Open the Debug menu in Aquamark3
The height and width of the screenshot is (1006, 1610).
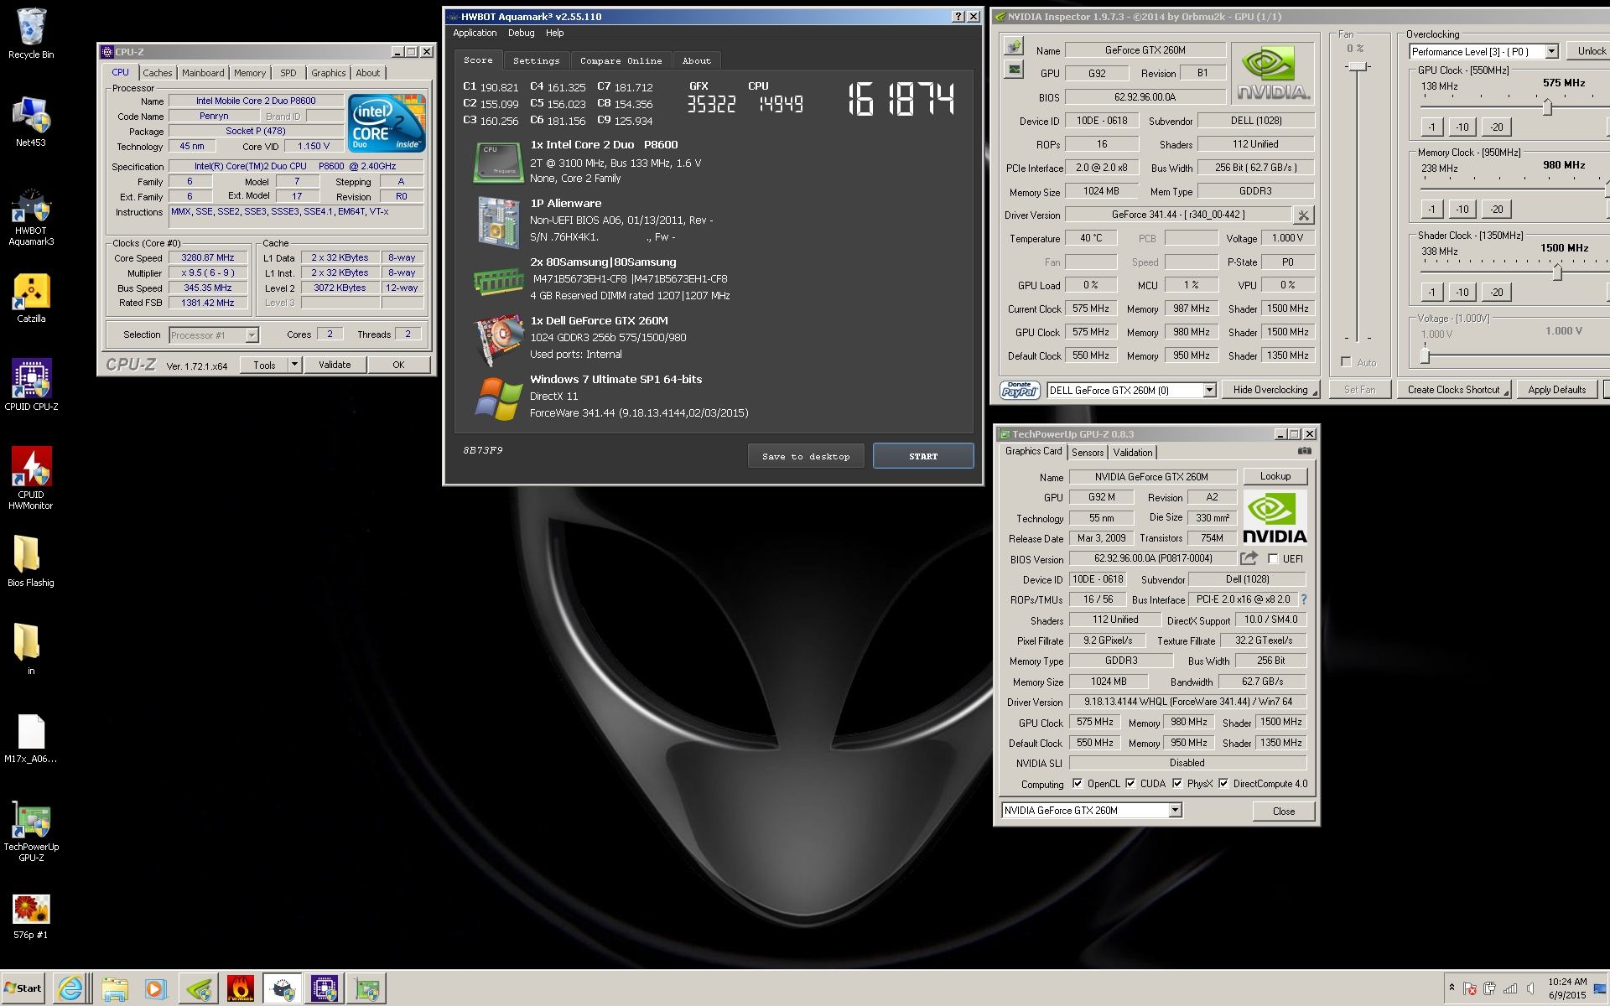point(521,33)
